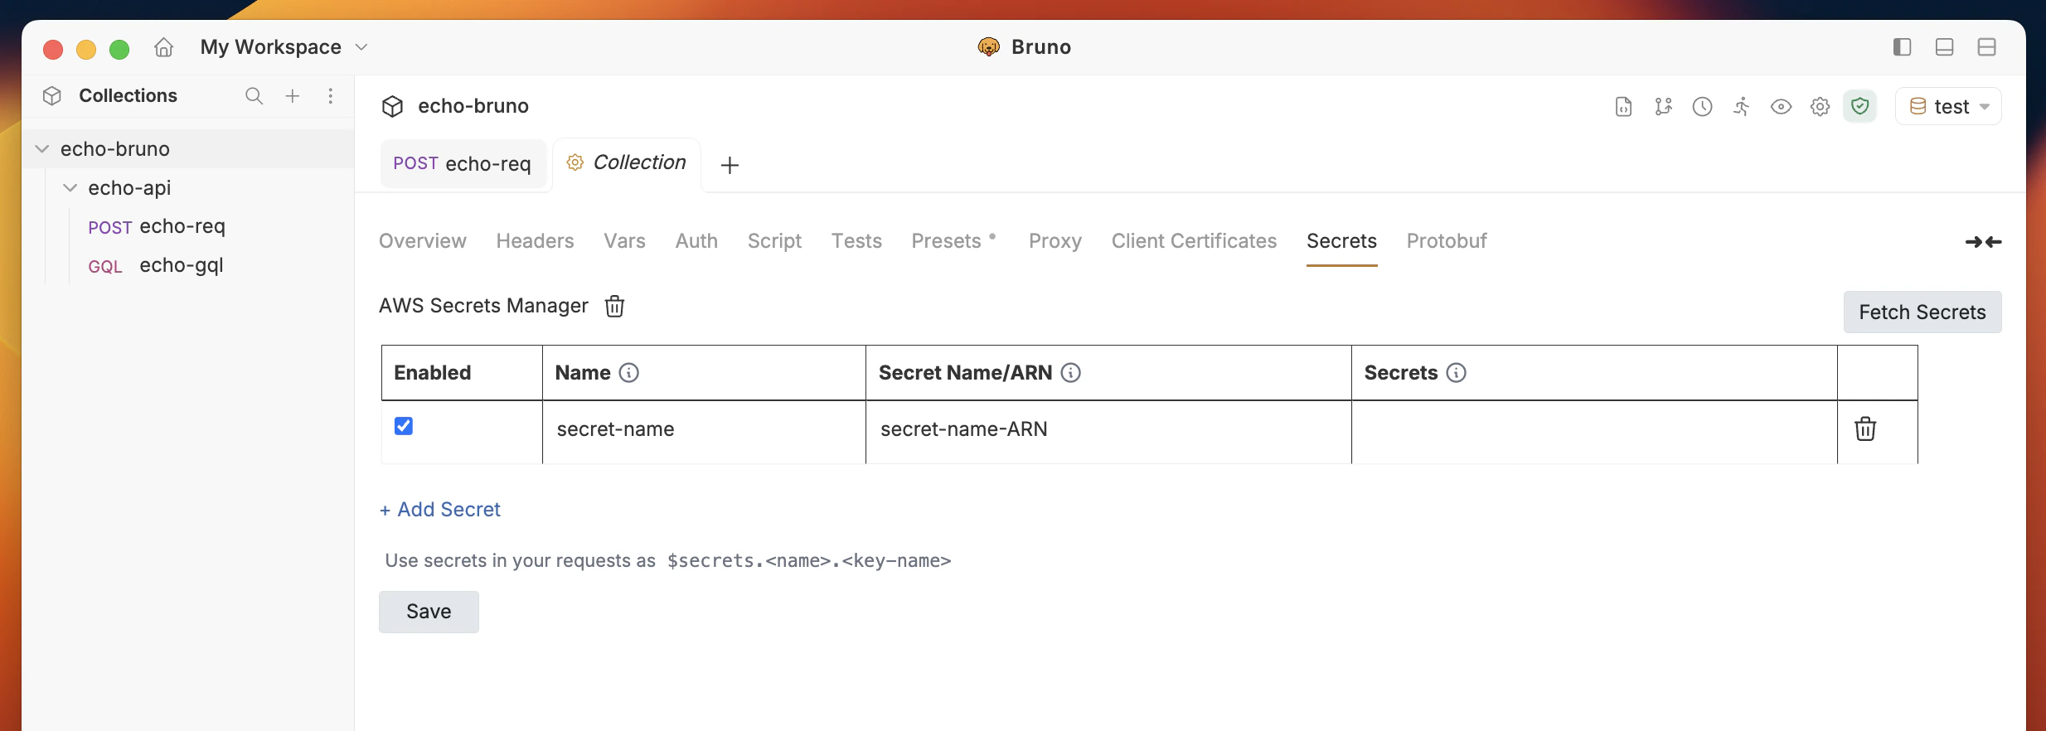Show info for Secret Name/ARN column
Image resolution: width=2046 pixels, height=731 pixels.
coord(1071,373)
